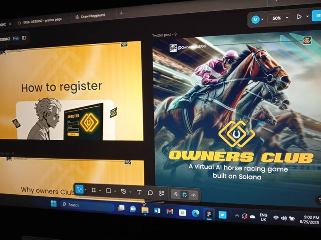321x240 pixels.
Task: Click the Why owners Club heading
Action: click(x=48, y=191)
